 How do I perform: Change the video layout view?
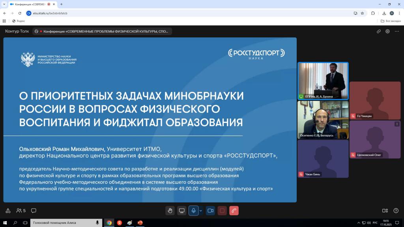[385, 210]
